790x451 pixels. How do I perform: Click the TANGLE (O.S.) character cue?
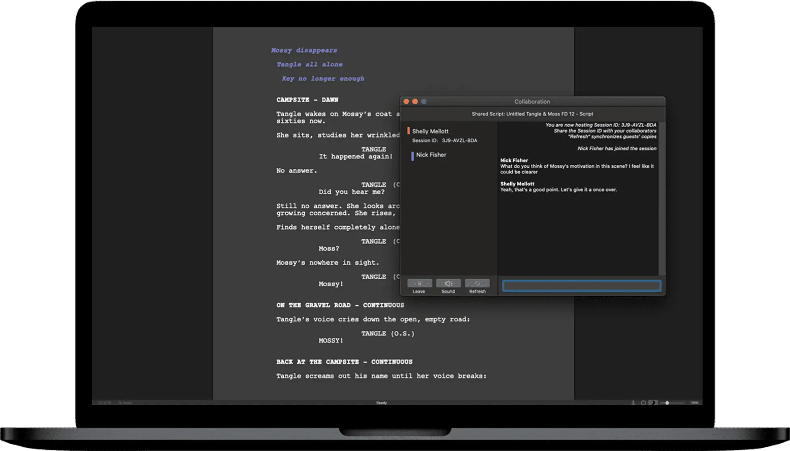click(x=388, y=334)
